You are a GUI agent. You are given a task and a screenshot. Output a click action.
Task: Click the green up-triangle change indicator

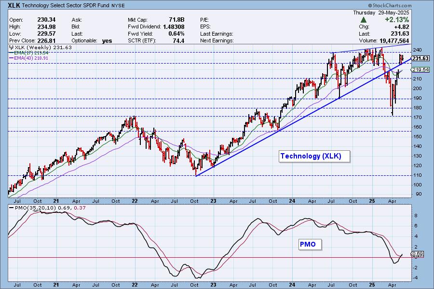tap(364, 20)
